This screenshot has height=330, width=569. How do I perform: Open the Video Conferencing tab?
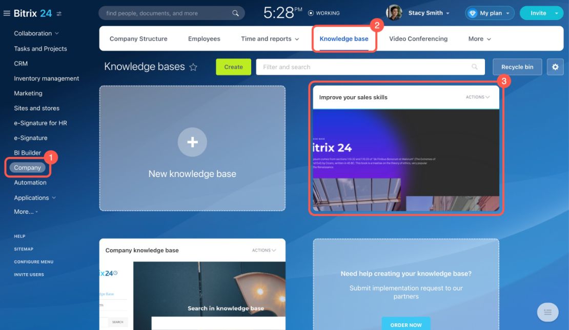[x=418, y=39]
